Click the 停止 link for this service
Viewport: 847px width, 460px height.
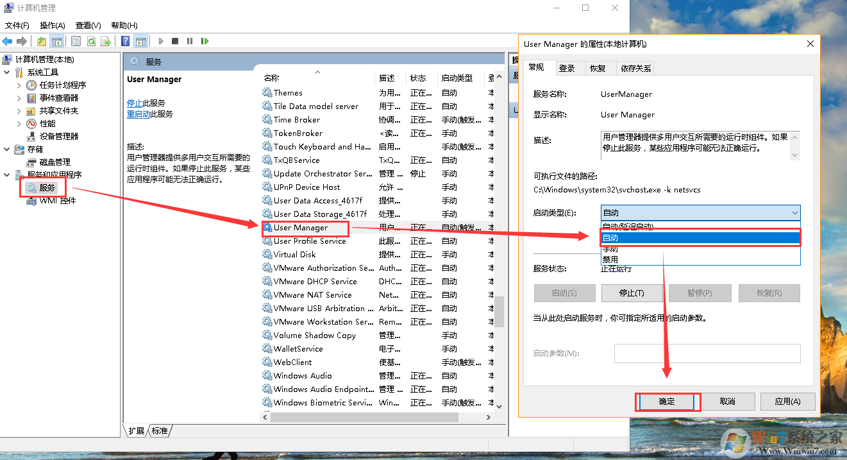click(135, 103)
